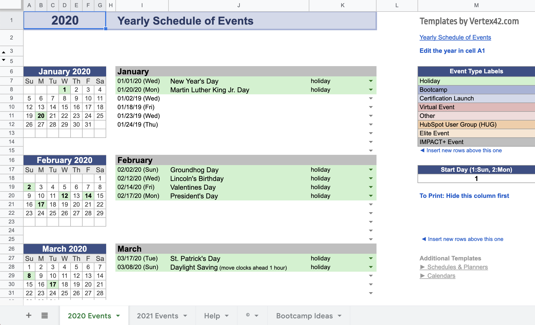Open the all sheets list icon
Viewport: 535px width, 325px height.
tap(45, 316)
